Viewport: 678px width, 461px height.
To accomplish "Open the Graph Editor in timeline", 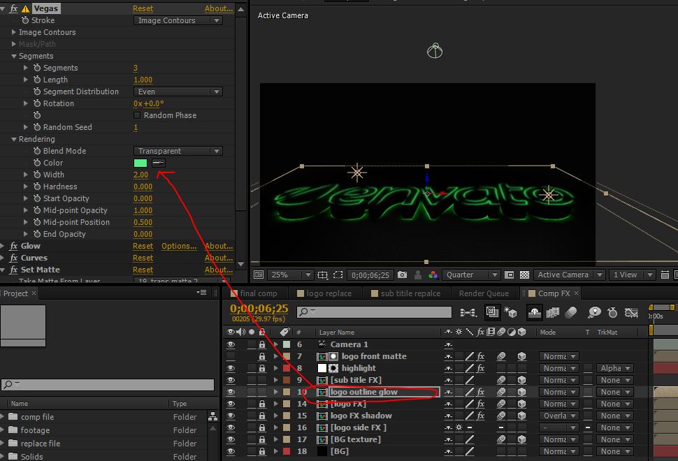I will click(632, 312).
